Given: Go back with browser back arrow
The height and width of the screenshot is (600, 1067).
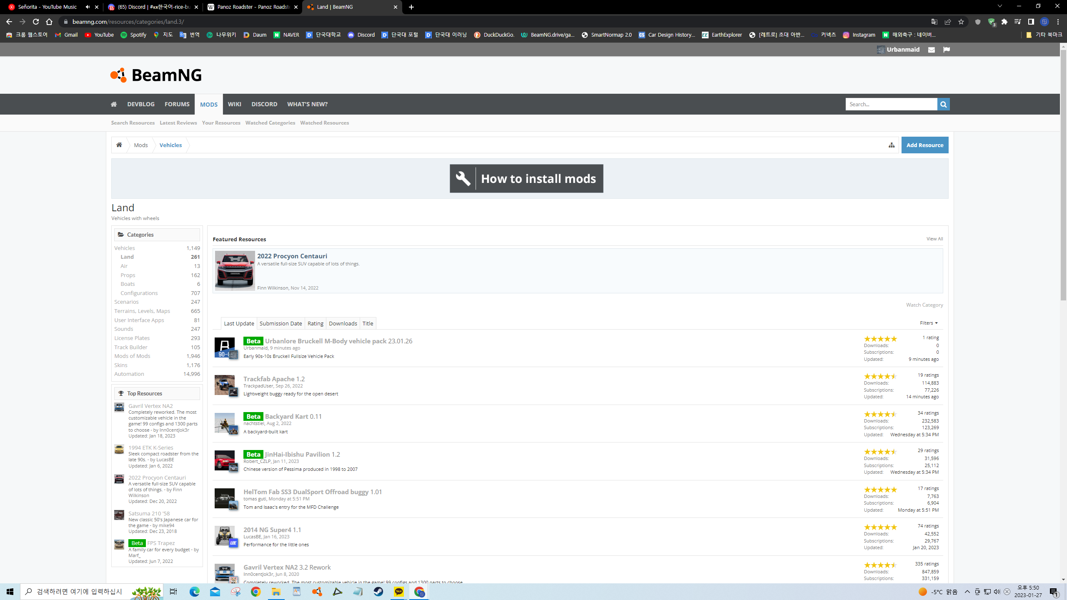Looking at the screenshot, I should click(x=9, y=22).
